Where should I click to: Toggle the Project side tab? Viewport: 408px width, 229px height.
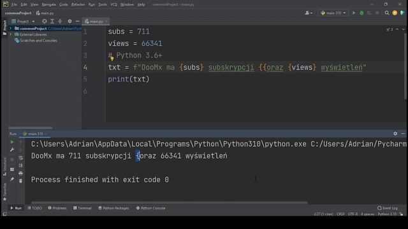pos(4,27)
